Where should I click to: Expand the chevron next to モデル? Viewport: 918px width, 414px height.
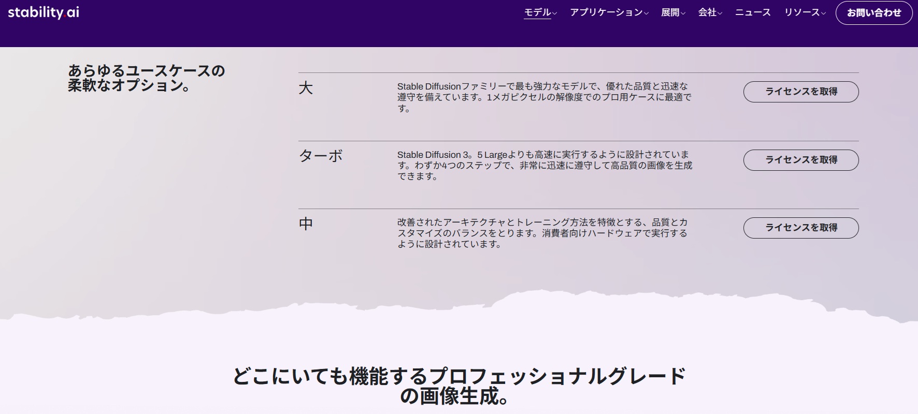coord(555,13)
